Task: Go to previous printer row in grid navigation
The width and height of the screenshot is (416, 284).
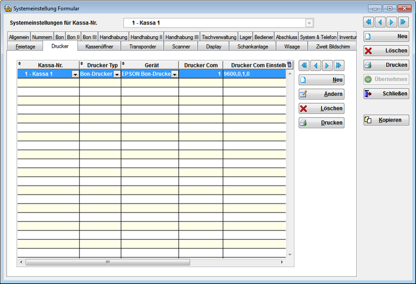Action: (x=316, y=66)
